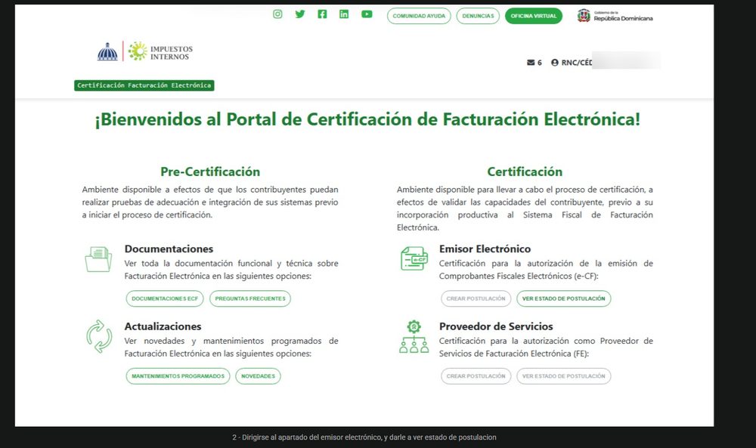Image resolution: width=756 pixels, height=448 pixels.
Task: Go to Oficina Virtual
Action: pyautogui.click(x=534, y=16)
